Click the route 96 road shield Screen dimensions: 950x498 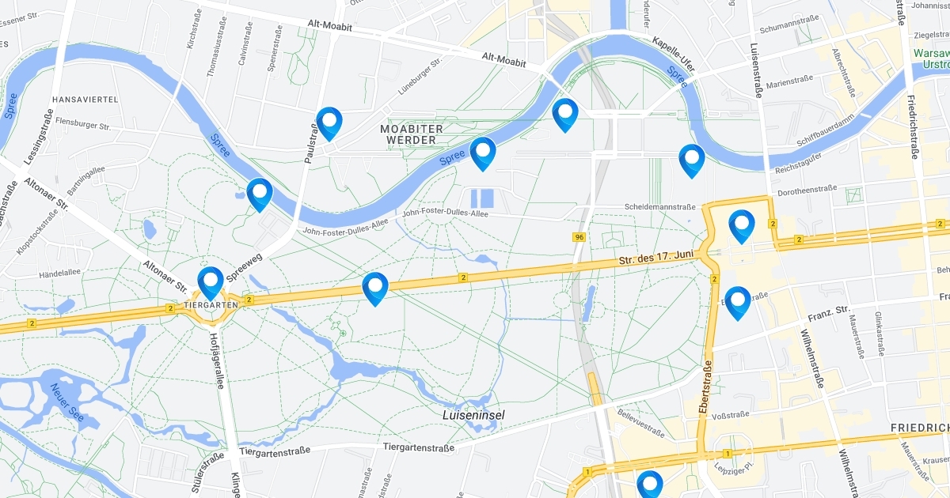click(579, 237)
